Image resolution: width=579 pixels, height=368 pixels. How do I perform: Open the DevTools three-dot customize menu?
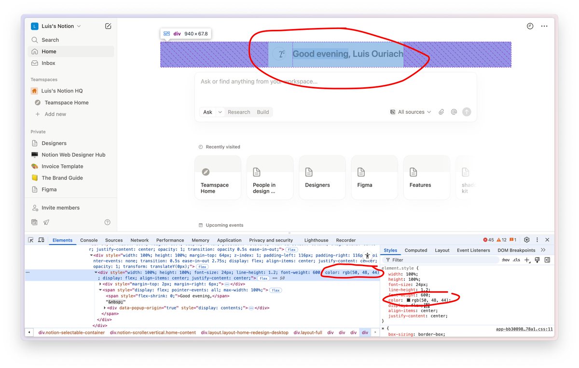[537, 240]
